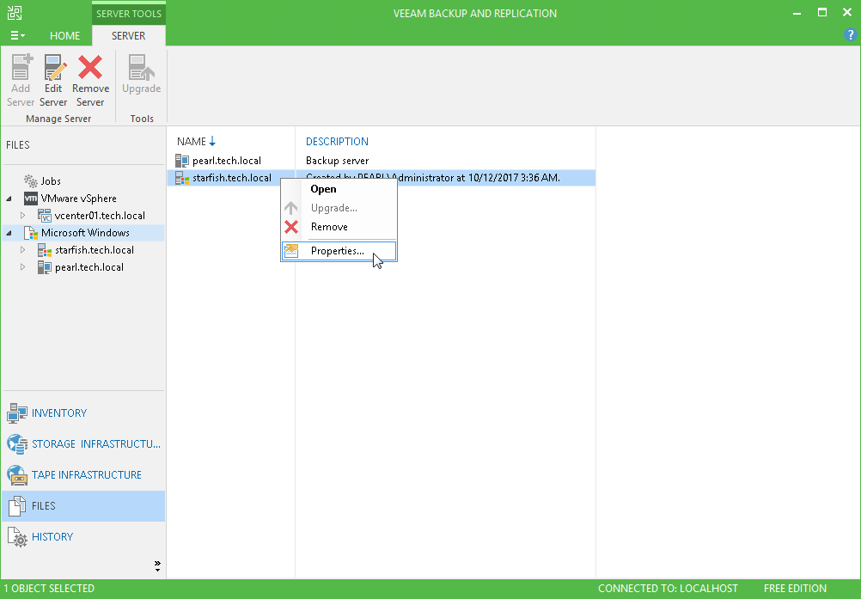
Task: Click the pearl.tech.local list server icon
Action: 182,161
